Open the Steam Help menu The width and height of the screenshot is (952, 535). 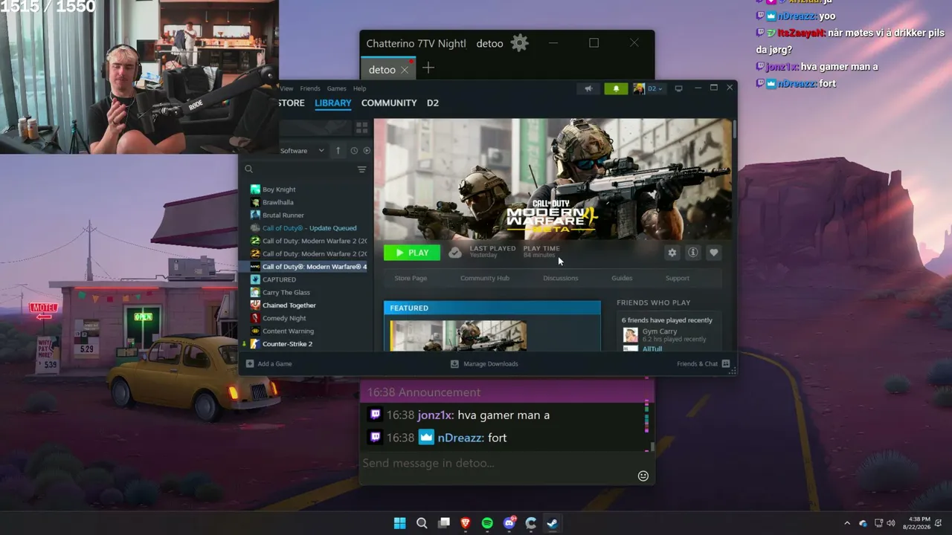360,88
